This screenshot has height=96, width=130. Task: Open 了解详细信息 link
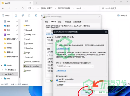61,71
